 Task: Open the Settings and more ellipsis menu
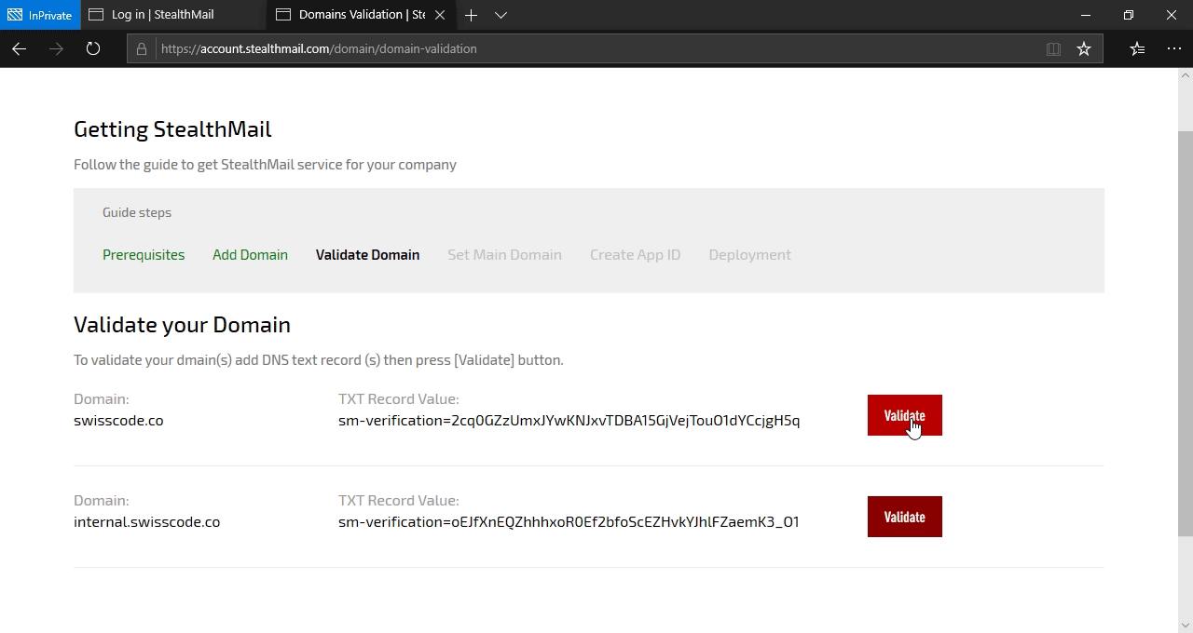1173,48
